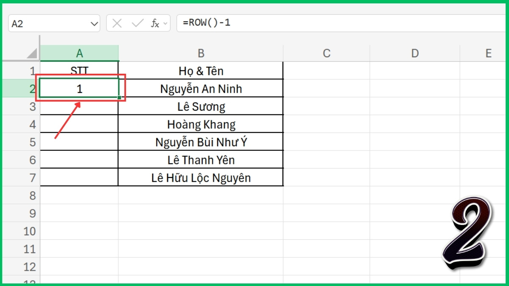Click cell C4 in column C
509x286 pixels.
327,124
